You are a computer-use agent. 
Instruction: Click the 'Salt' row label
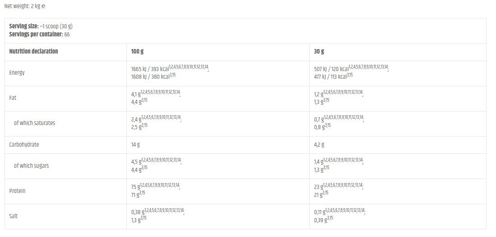pyautogui.click(x=14, y=216)
